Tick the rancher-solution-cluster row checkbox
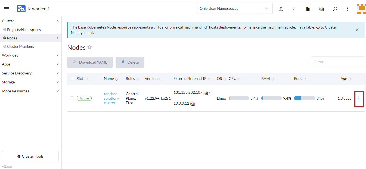The height and width of the screenshot is (169, 366). tap(72, 98)
